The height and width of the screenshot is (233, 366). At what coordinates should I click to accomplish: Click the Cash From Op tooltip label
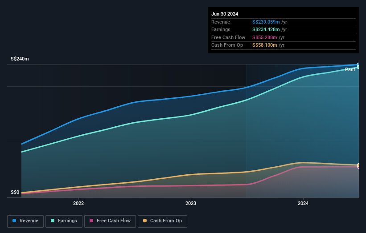(x=227, y=45)
